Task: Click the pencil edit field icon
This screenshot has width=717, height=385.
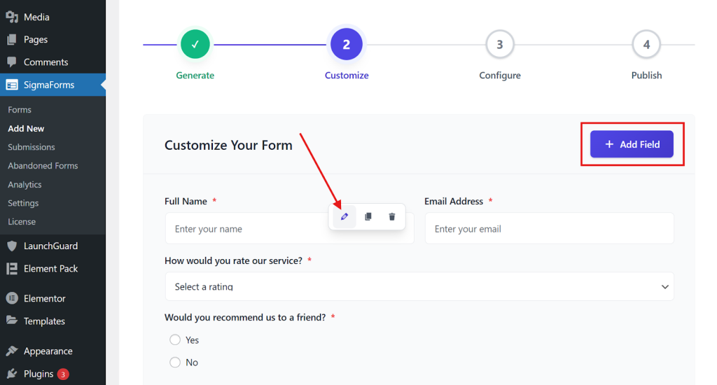Action: coord(344,216)
